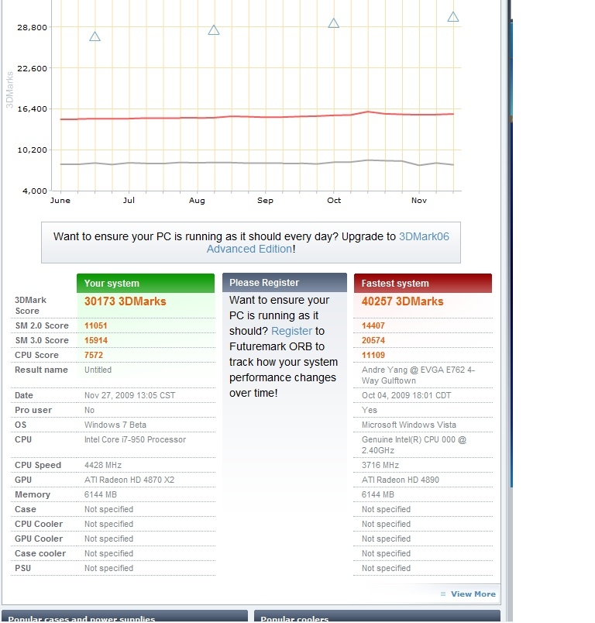Click the CPU speed 3716 MHz
The width and height of the screenshot is (595, 623).
380,465
